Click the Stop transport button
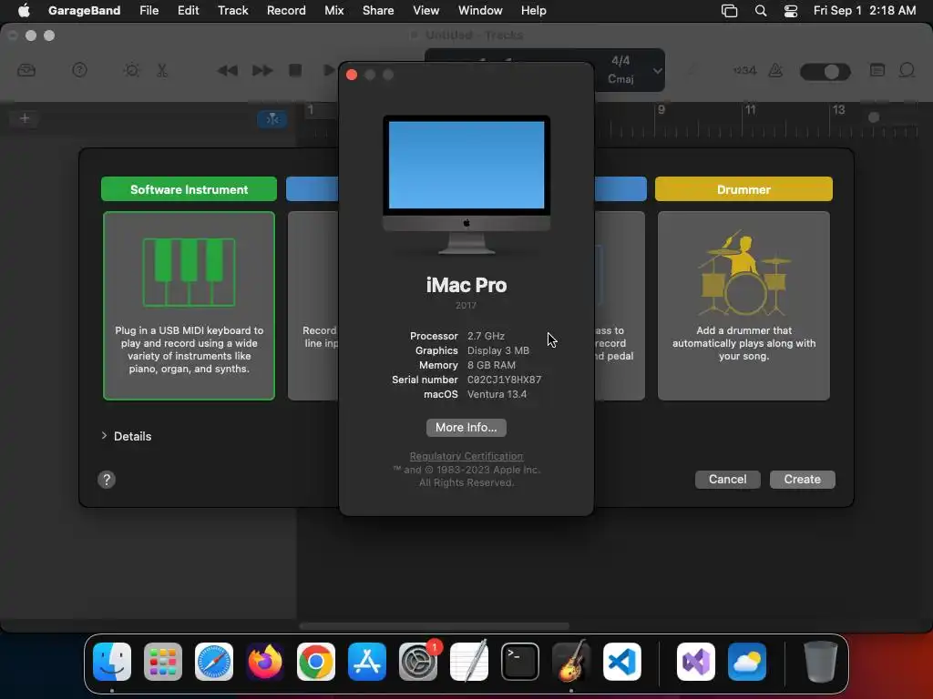Screen dimensions: 933x699 295,70
